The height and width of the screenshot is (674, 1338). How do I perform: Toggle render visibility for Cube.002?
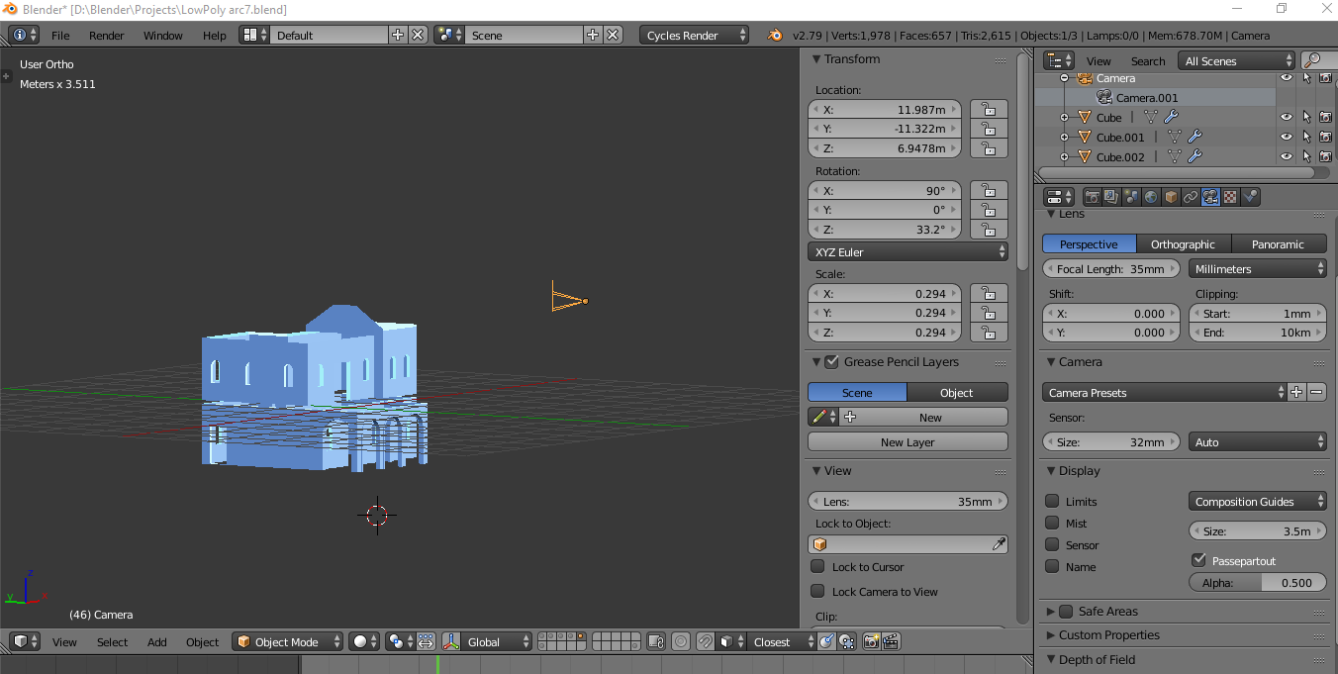click(1325, 157)
